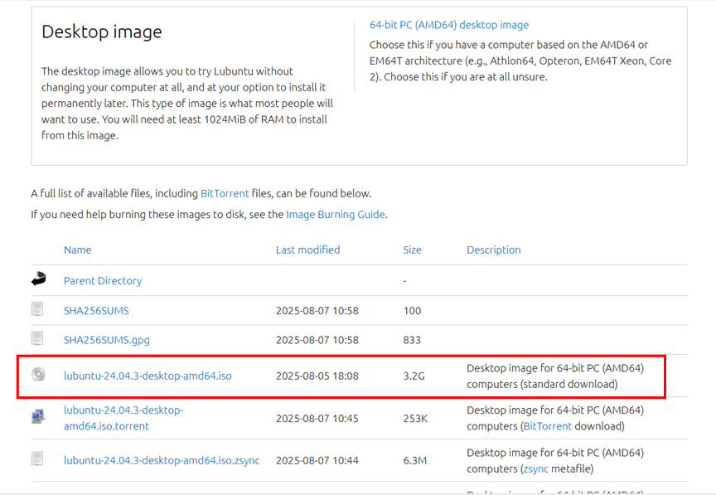Click the size value 833
Screen dimensions: 716x495
(412, 340)
